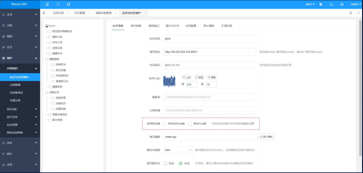Click the refresh icon in the top header

(68, 4)
